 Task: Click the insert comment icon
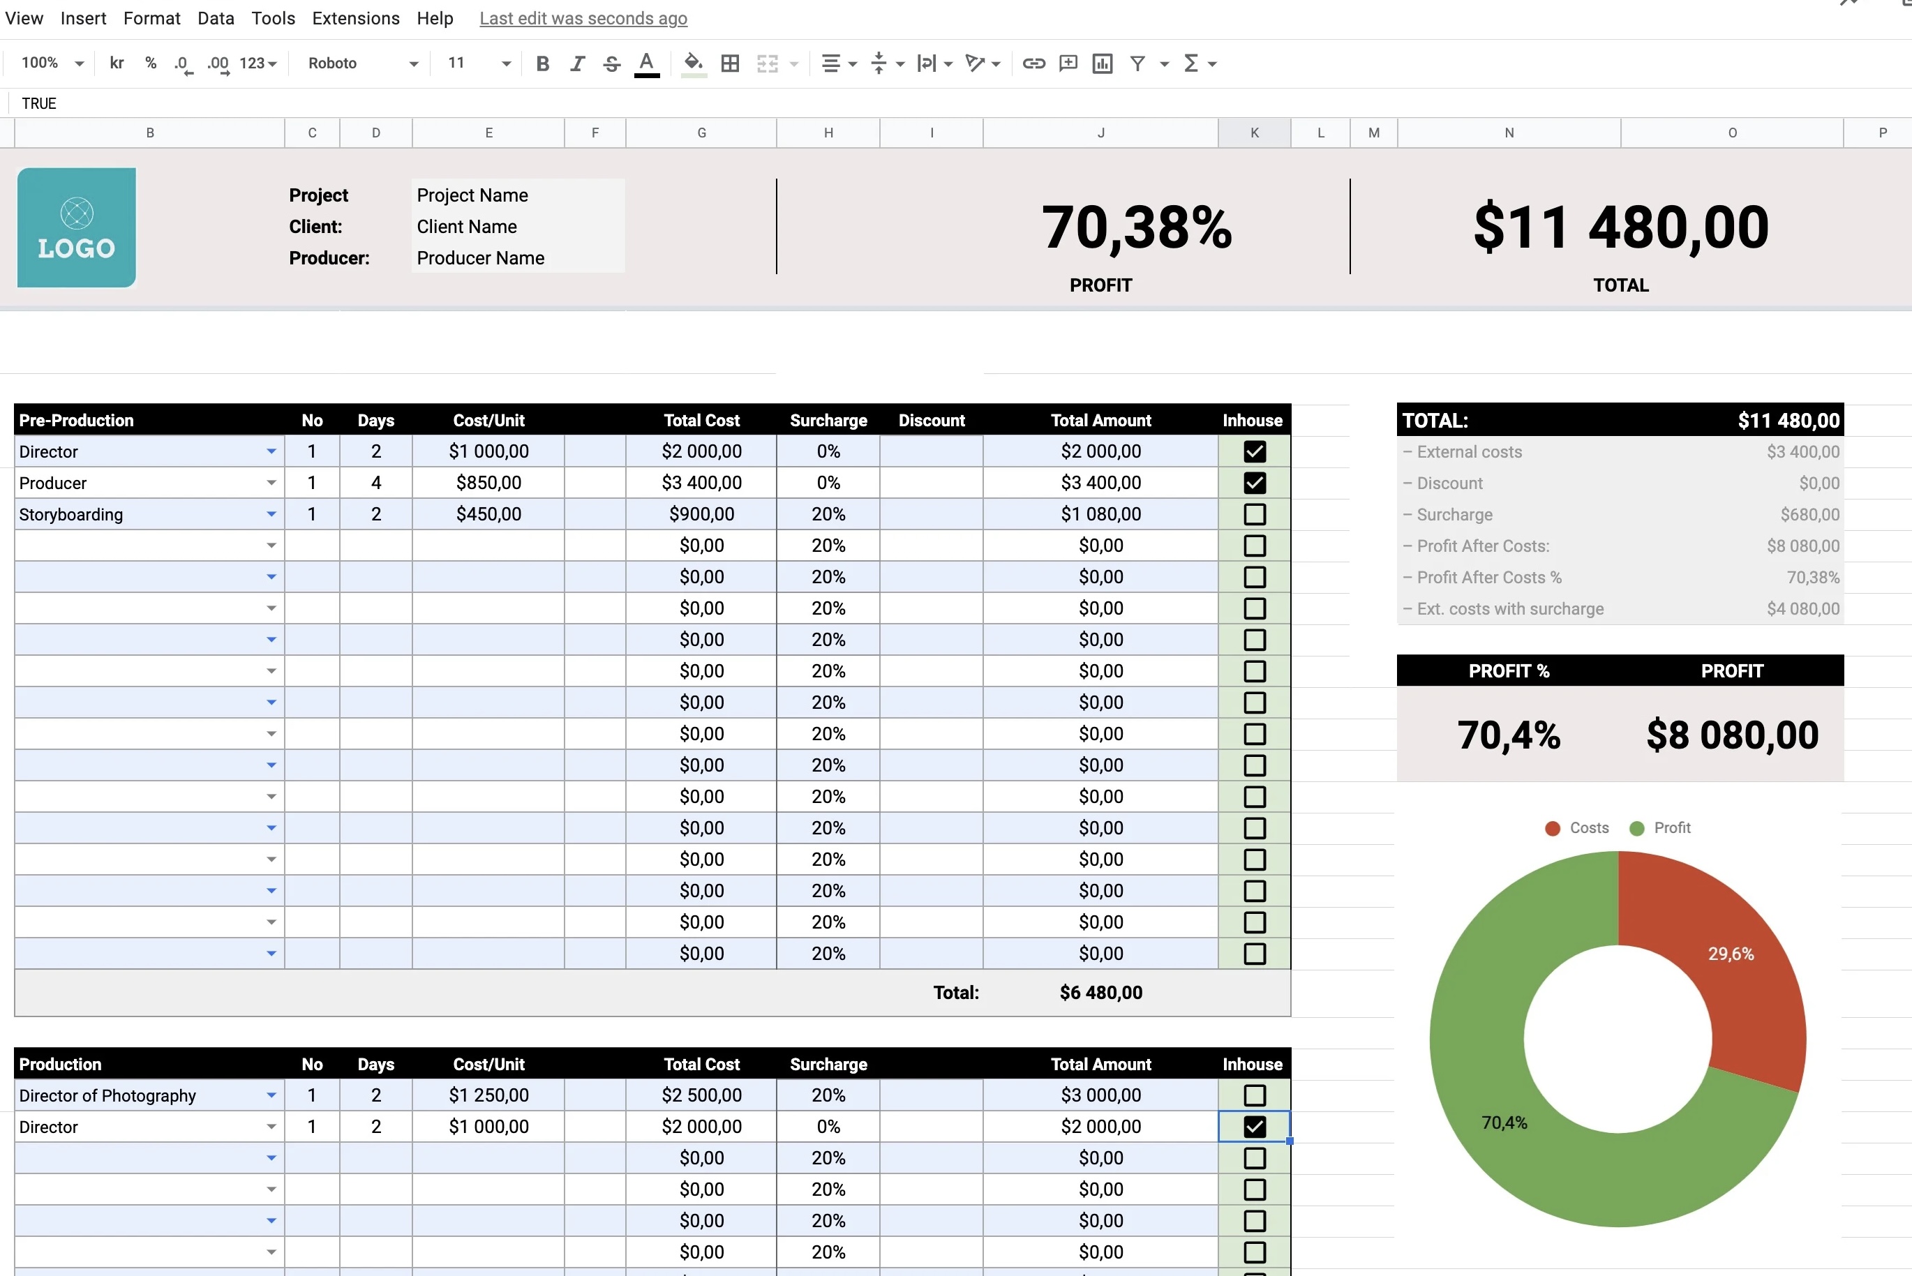click(x=1068, y=63)
